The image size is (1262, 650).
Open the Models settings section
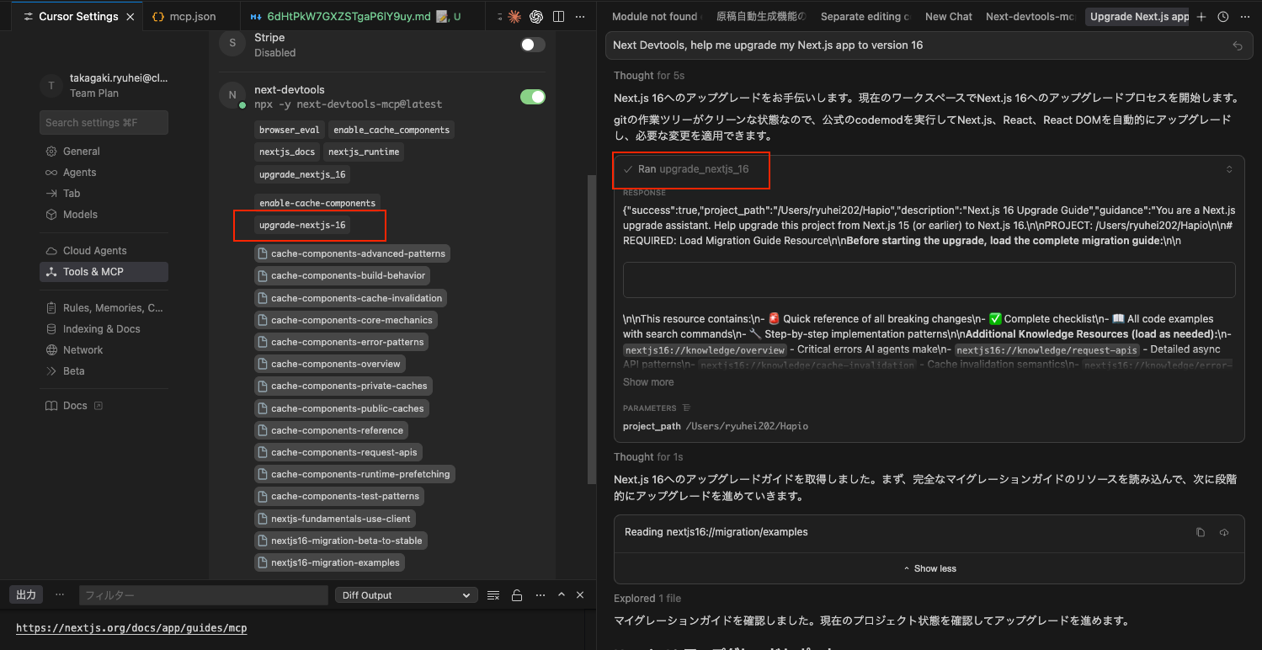click(104, 215)
